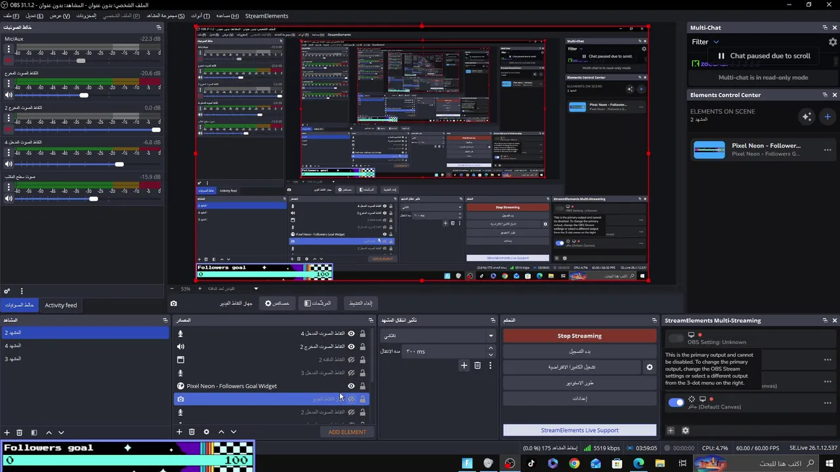Hide Pixel Neon Followers Goal Widget source
Viewport: 840px width, 472px height.
pyautogui.click(x=351, y=386)
